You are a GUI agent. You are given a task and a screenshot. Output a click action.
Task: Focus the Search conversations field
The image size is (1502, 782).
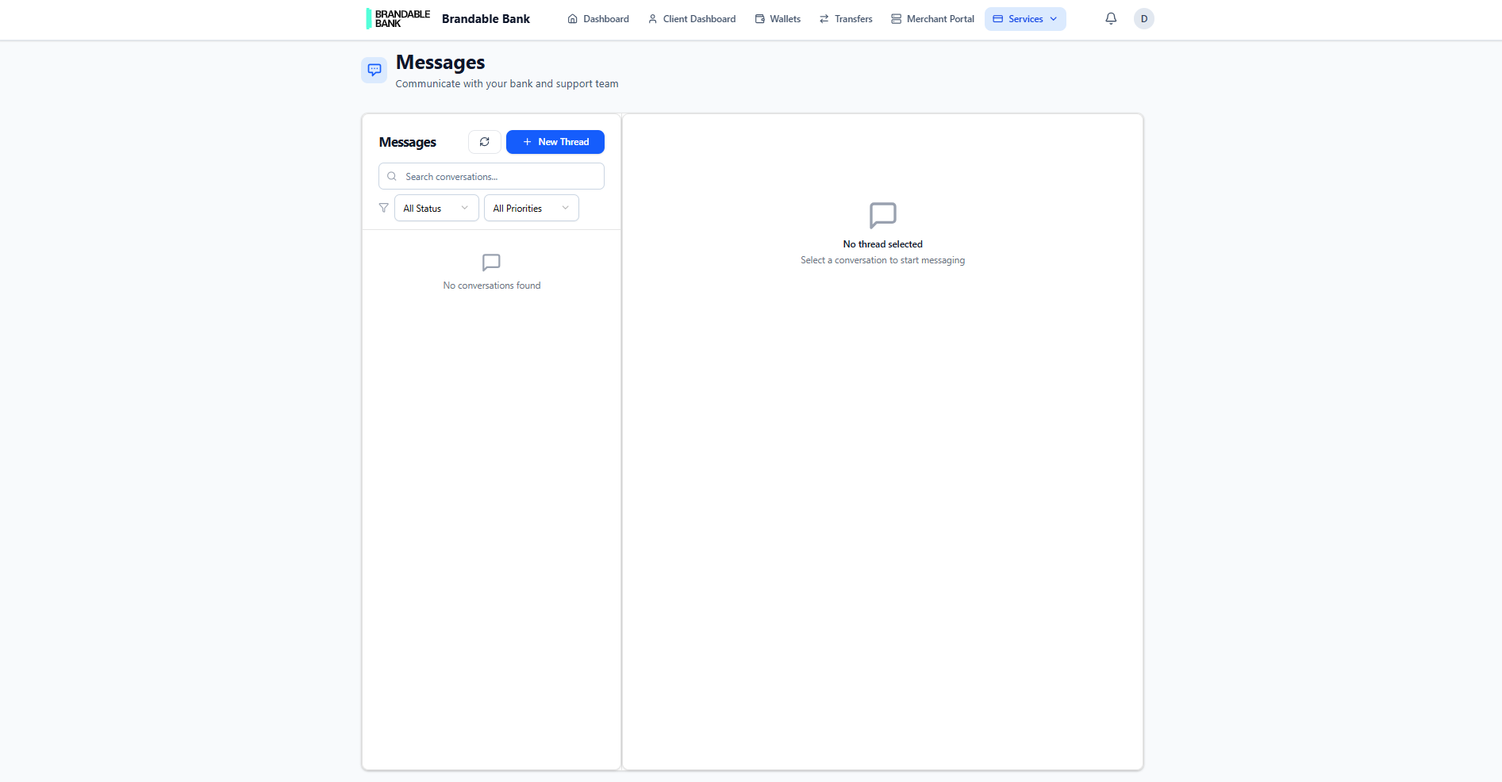[x=500, y=176]
